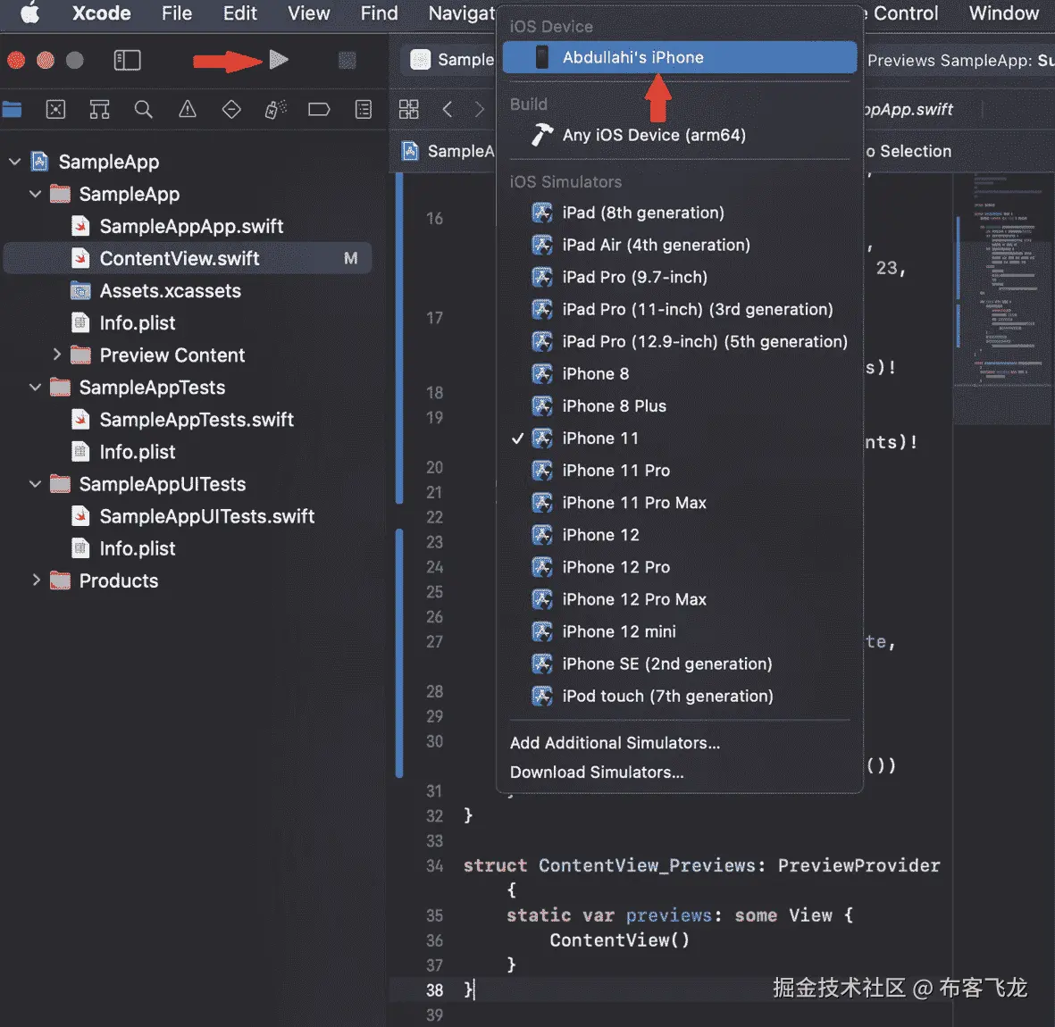Select SampleAppUITests.swift file

click(206, 516)
